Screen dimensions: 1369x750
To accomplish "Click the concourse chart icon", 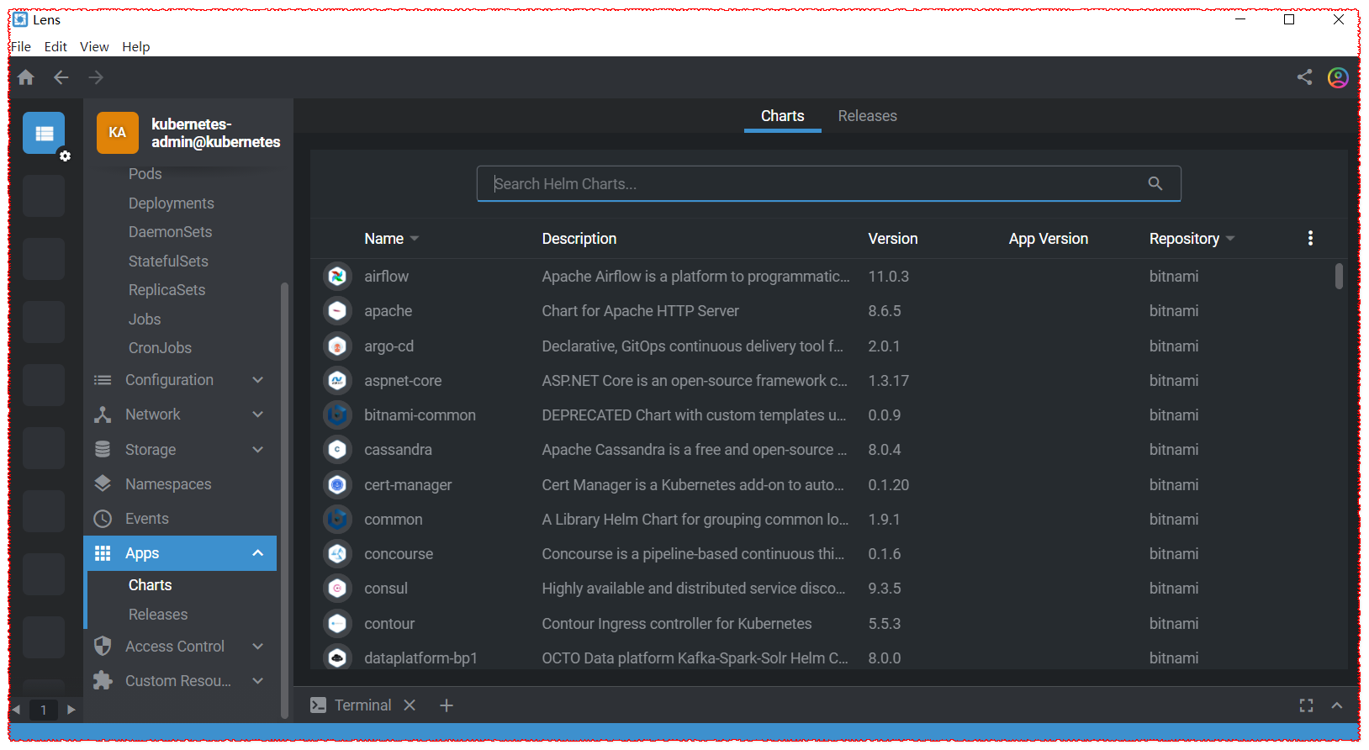I will 337,553.
